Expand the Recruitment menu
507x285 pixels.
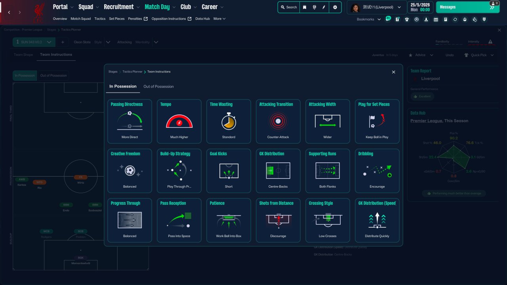click(x=122, y=7)
